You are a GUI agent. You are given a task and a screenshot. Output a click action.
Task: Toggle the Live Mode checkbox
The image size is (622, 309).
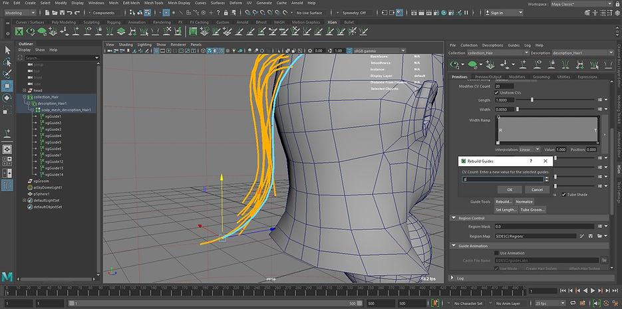coord(497,268)
